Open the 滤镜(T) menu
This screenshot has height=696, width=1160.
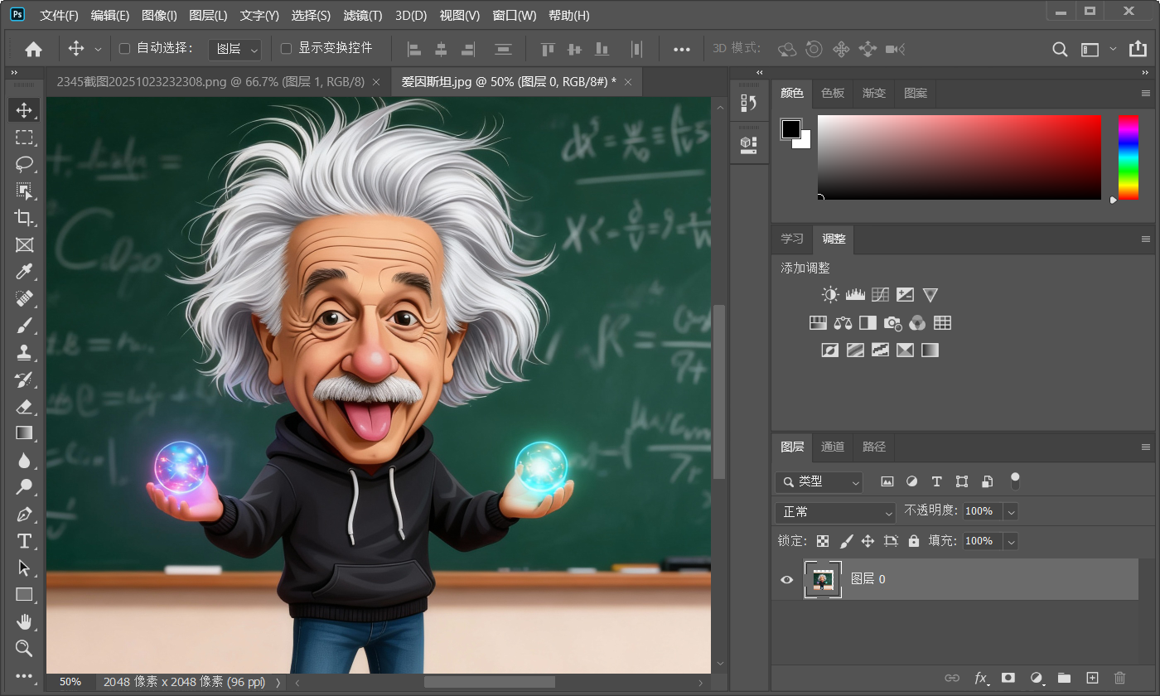click(x=362, y=16)
